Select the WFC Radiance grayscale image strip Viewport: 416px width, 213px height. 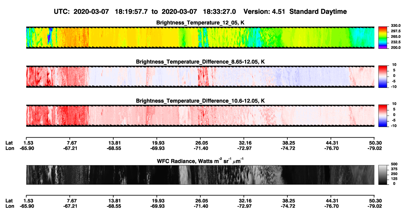pyautogui.click(x=200, y=175)
